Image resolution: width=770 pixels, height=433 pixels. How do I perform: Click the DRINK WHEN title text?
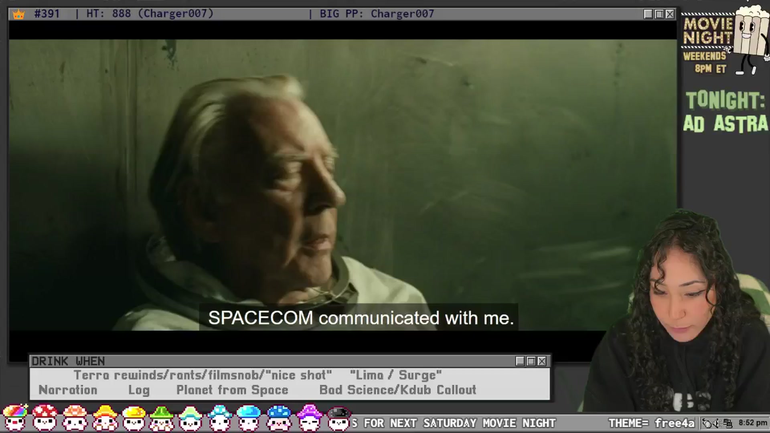click(68, 361)
